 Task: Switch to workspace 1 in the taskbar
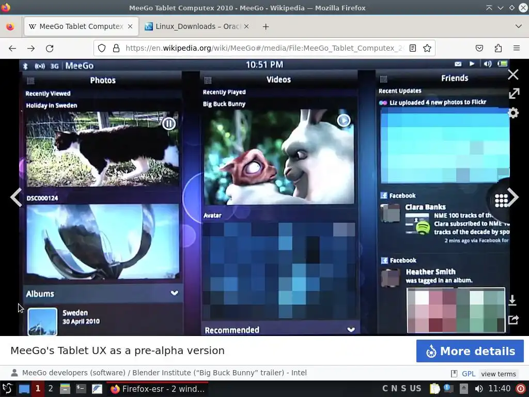coord(38,389)
